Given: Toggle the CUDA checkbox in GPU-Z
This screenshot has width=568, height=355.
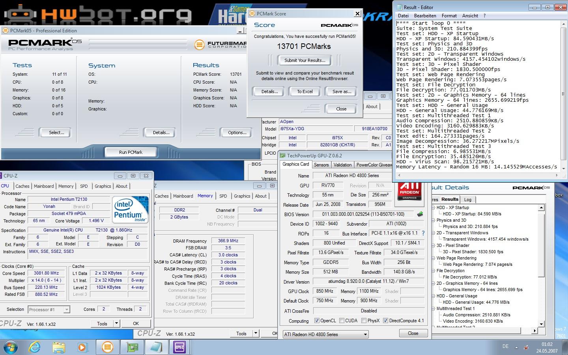Looking at the screenshot, I should pyautogui.click(x=342, y=321).
